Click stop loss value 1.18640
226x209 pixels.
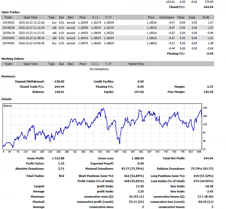[x=96, y=33]
